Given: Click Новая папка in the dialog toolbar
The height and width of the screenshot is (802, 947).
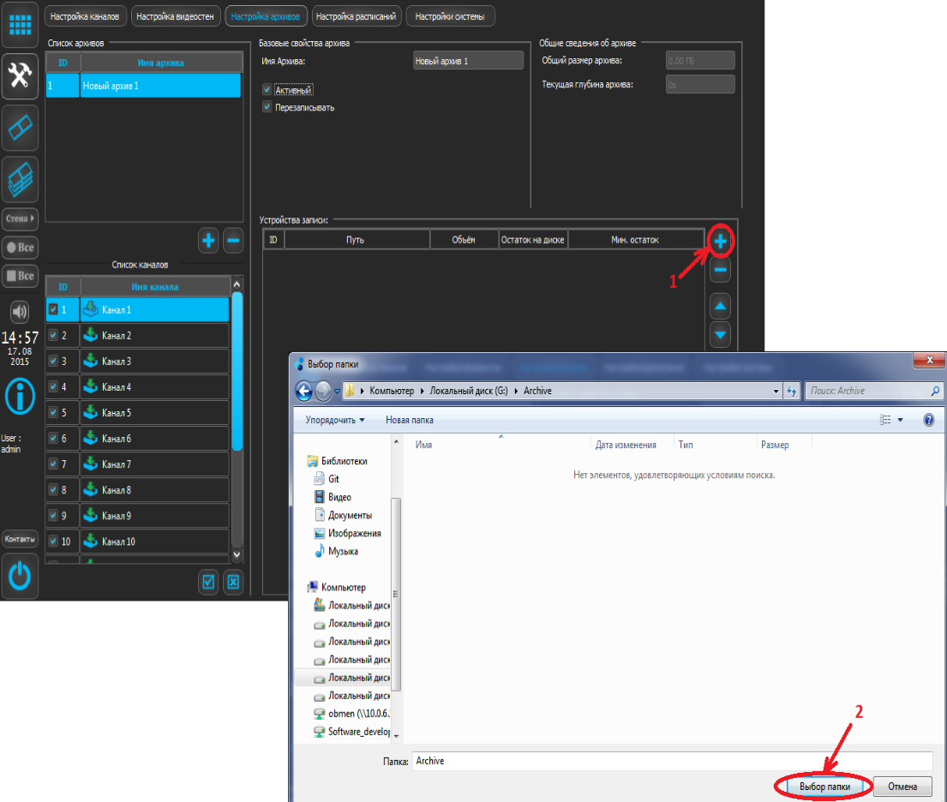Looking at the screenshot, I should [409, 420].
